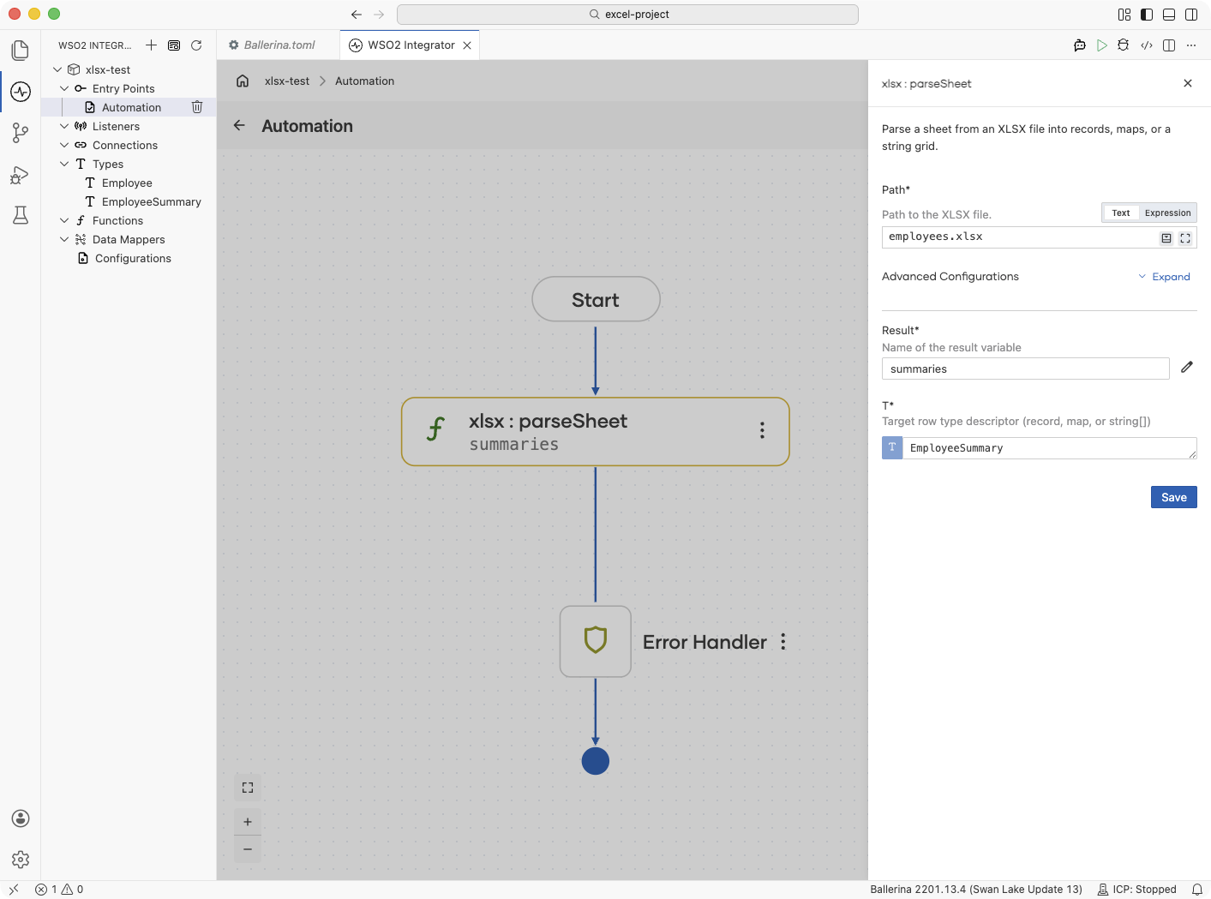This screenshot has height=899, width=1211.
Task: Open the Accounts icon
Action: (21, 818)
